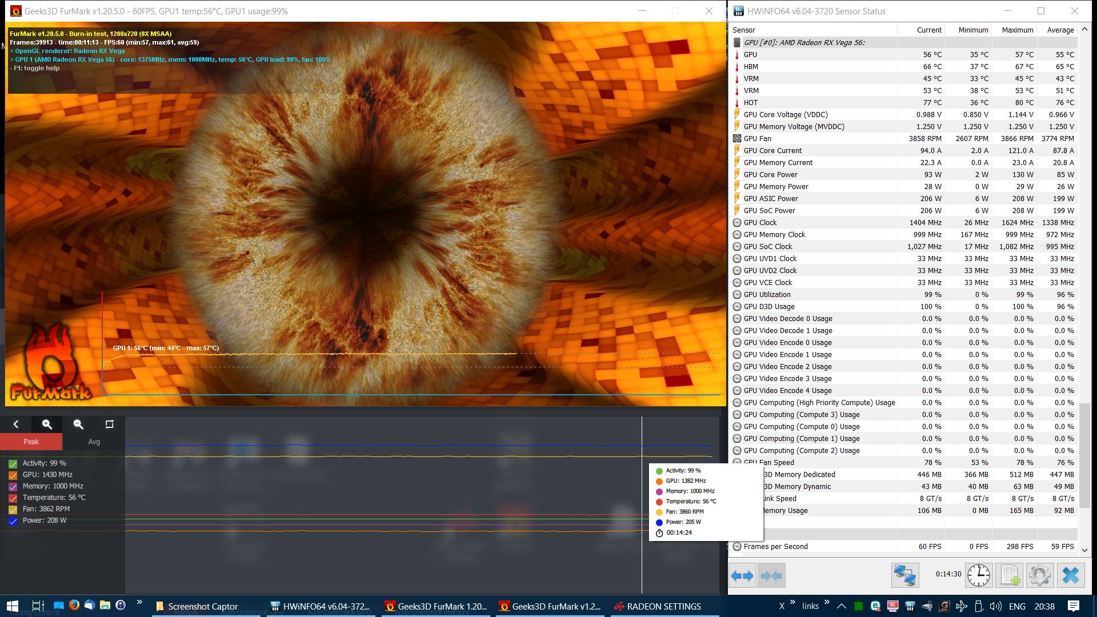Select the HOT temperature sensor row
Viewport: 1097px width, 617px height.
click(x=904, y=102)
